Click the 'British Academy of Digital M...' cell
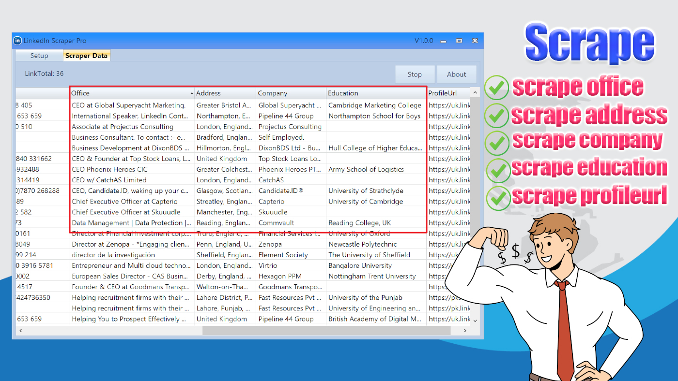The height and width of the screenshot is (381, 678). pos(376,319)
